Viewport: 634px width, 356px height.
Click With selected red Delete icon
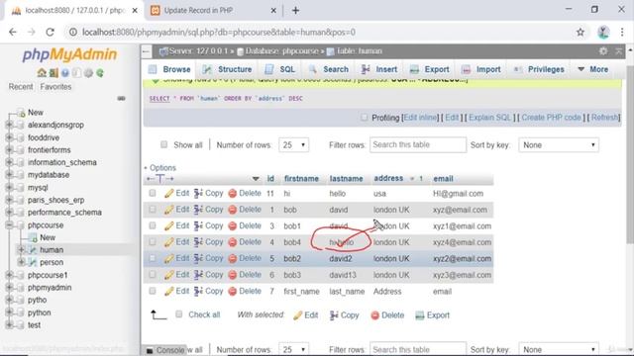point(374,315)
